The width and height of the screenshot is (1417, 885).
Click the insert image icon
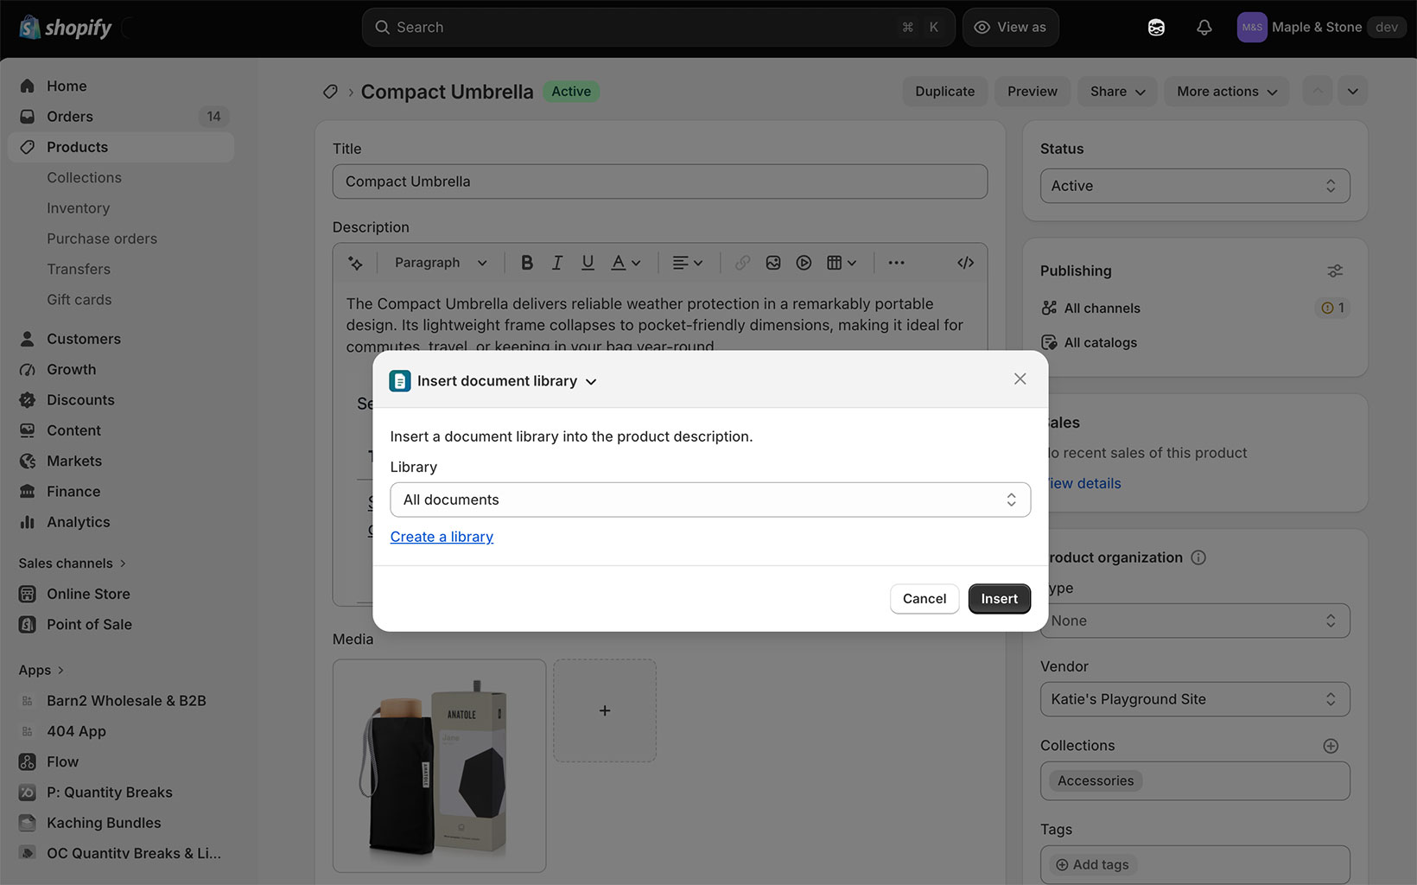tap(773, 263)
